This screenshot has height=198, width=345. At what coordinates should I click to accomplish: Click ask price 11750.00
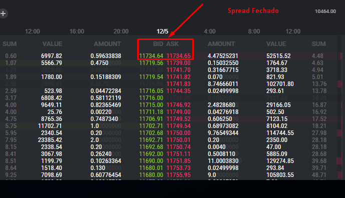[178, 133]
